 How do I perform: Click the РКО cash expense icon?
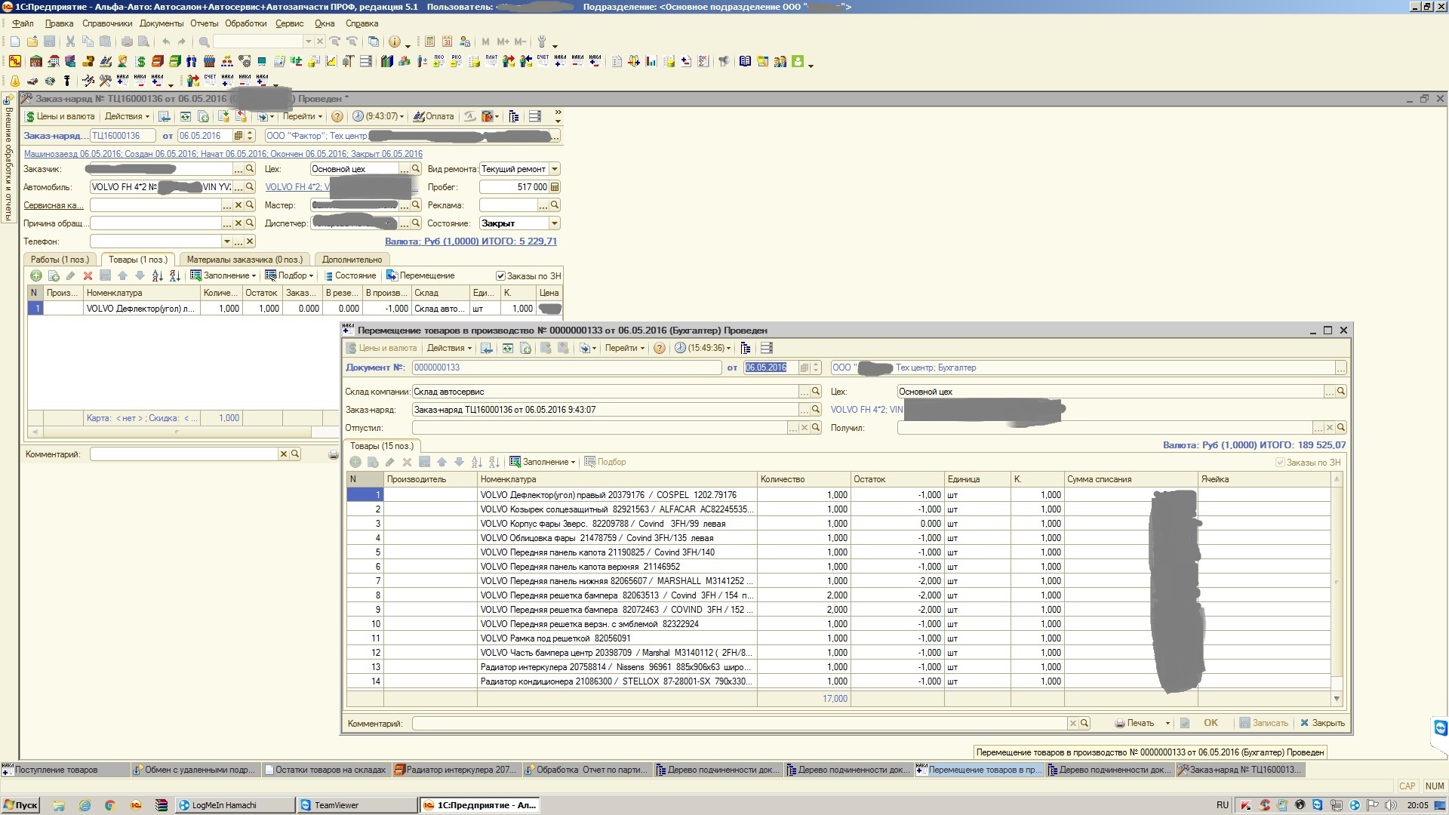[456, 61]
